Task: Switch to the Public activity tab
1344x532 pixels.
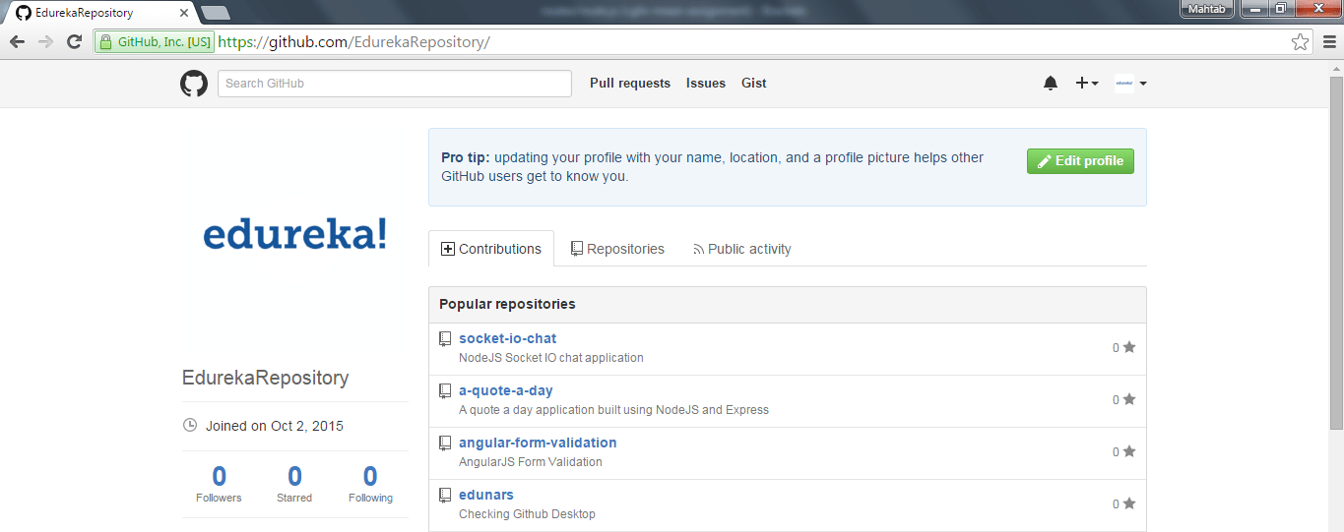Action: pyautogui.click(x=742, y=249)
